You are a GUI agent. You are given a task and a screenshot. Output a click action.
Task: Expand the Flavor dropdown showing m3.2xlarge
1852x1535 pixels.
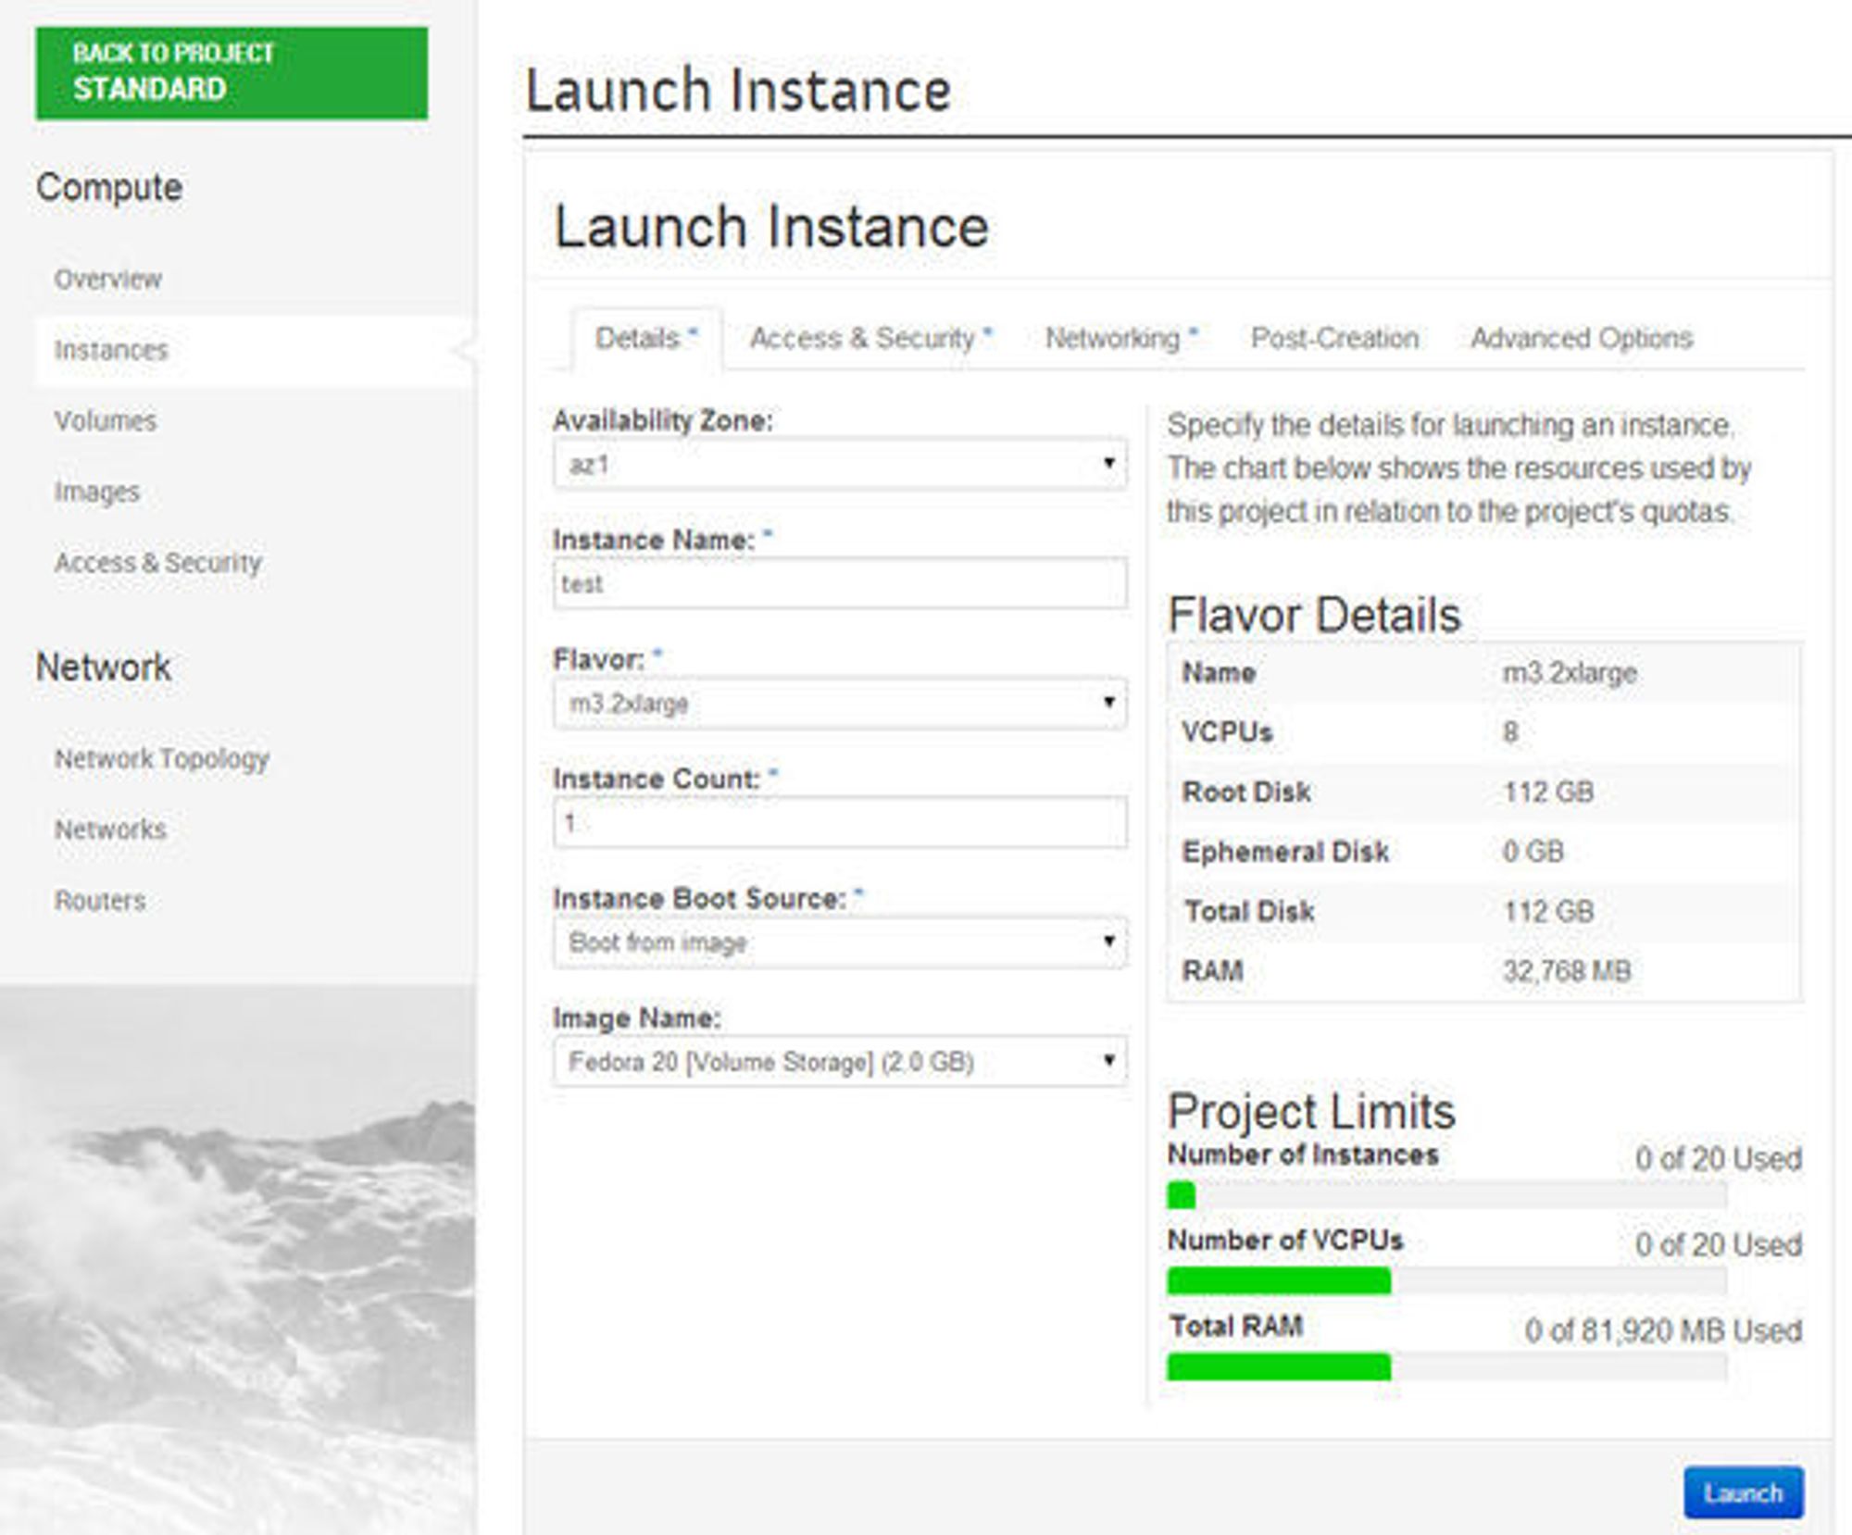(839, 703)
